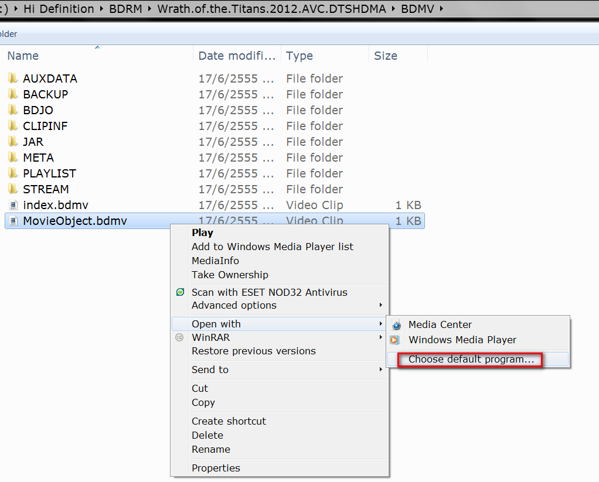Click the PLAYLIST folder icon
Image resolution: width=599 pixels, height=482 pixels.
click(x=13, y=173)
